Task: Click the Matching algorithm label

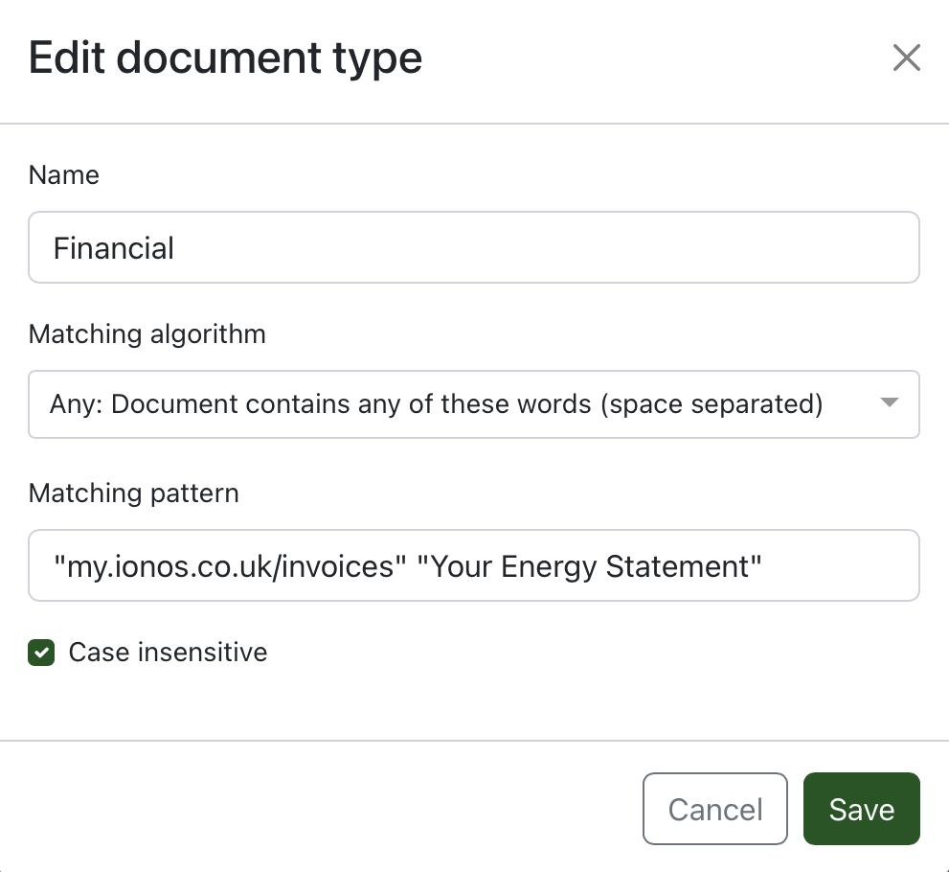Action: (147, 334)
